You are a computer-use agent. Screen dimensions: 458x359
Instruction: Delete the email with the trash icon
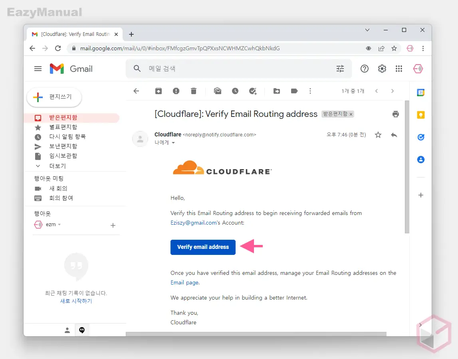(194, 91)
